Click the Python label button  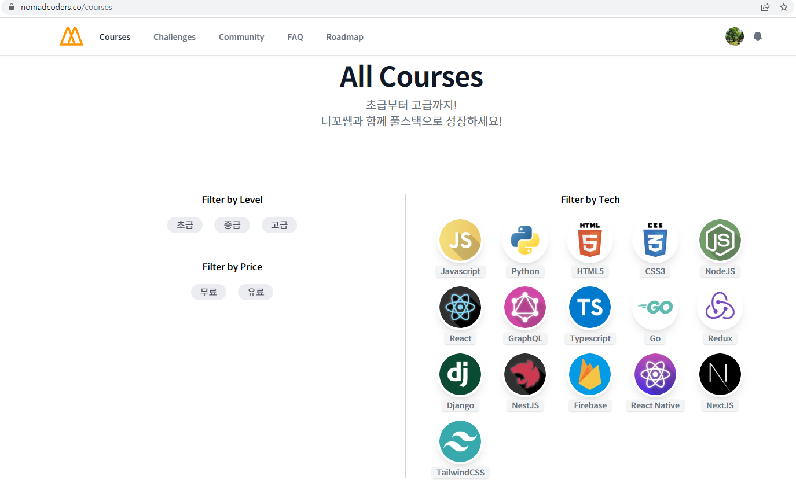(x=525, y=271)
